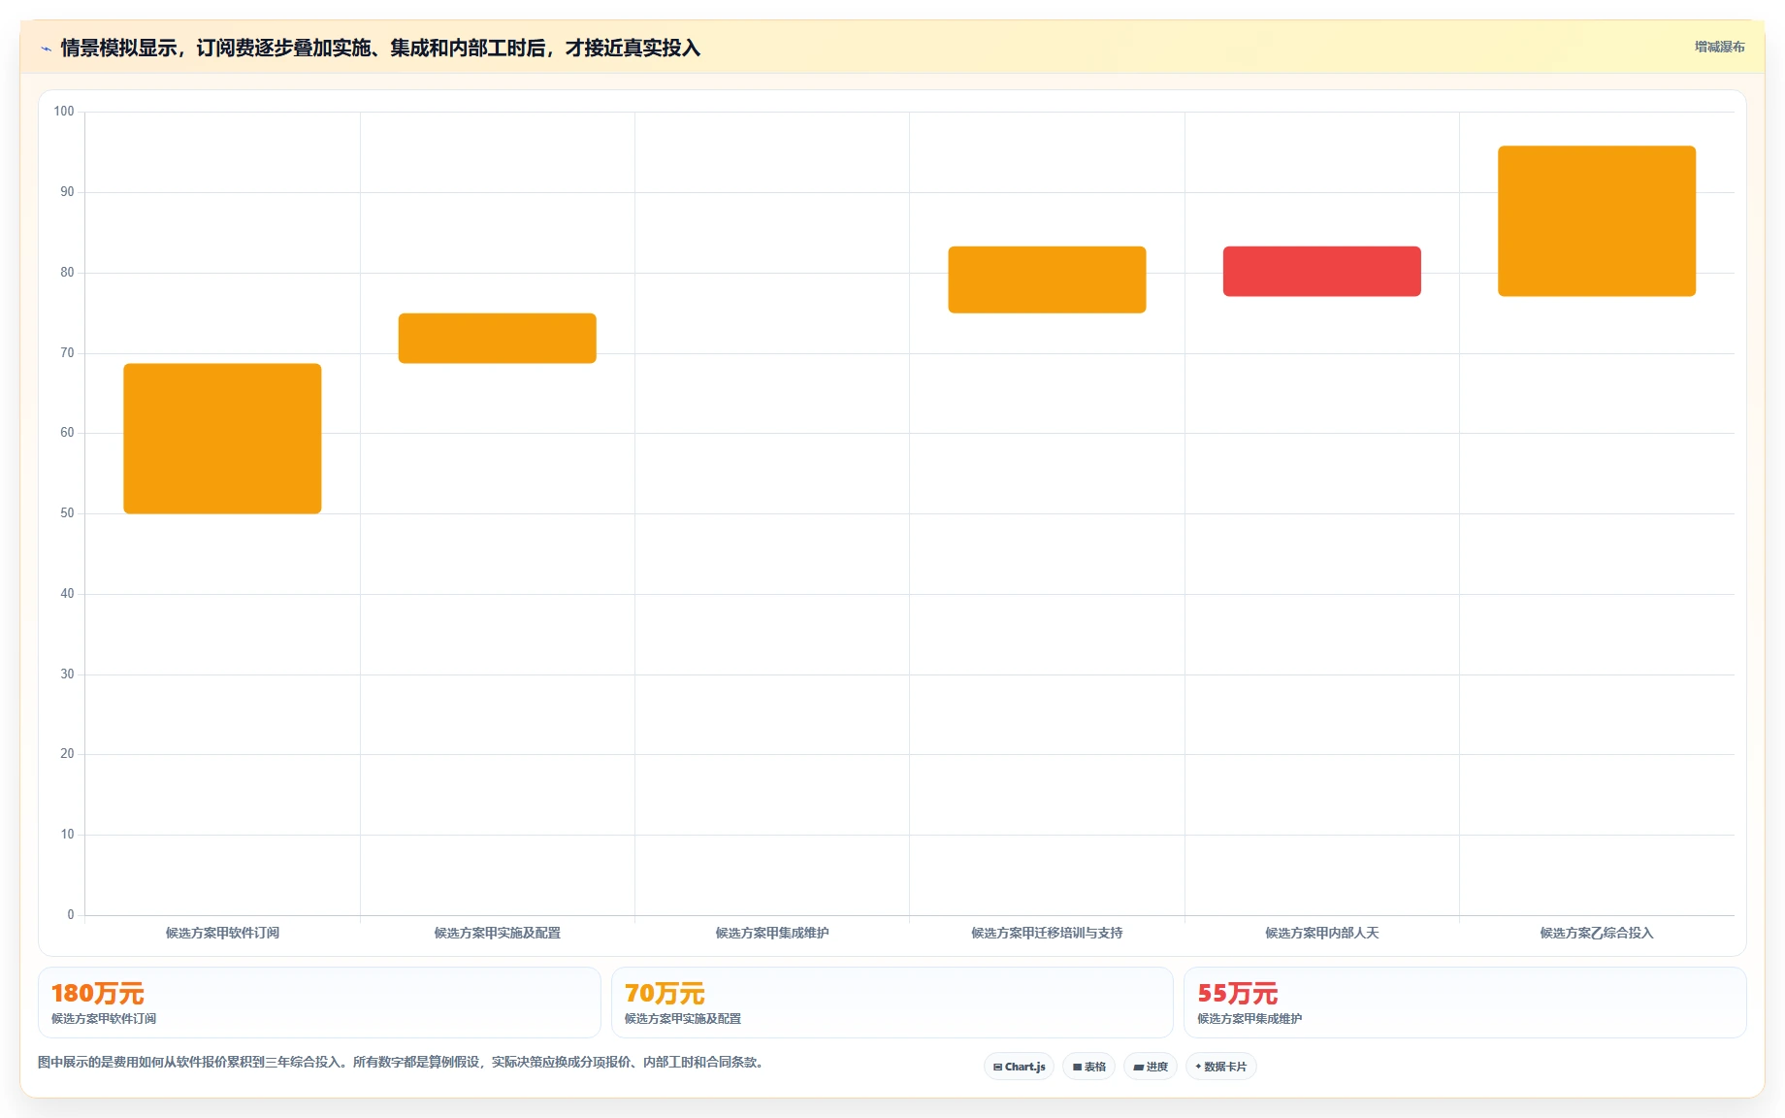The image size is (1785, 1118).
Task: Click the Chart.js tag chip
Action: [1019, 1067]
